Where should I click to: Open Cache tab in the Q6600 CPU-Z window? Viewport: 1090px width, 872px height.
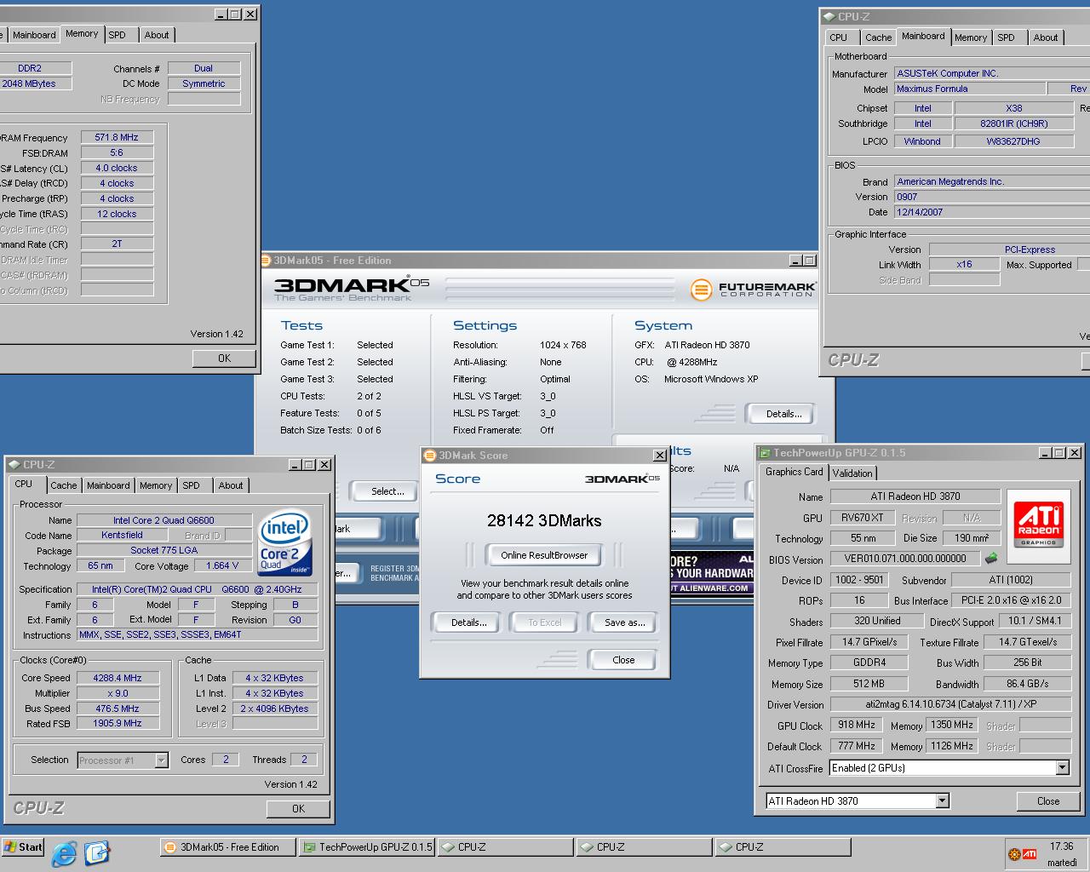[63, 485]
